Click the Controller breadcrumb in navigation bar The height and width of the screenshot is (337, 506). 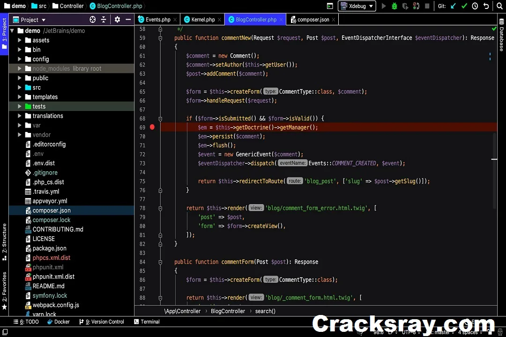point(68,6)
